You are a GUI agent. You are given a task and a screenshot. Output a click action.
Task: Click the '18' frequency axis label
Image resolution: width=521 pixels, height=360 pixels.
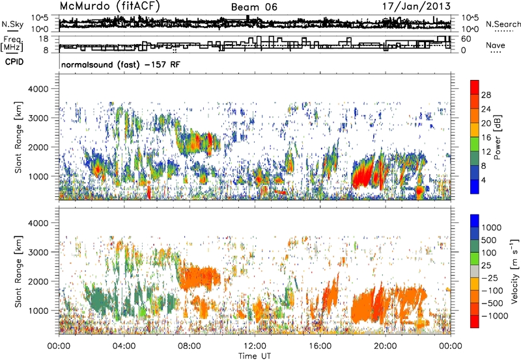[43, 39]
